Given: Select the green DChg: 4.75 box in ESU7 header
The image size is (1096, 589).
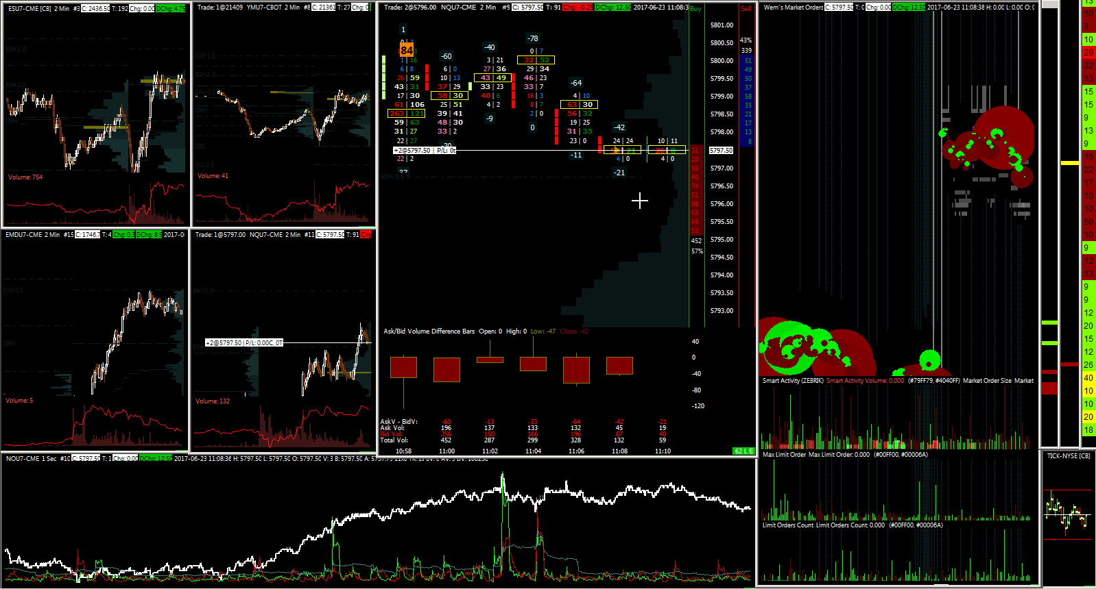Looking at the screenshot, I should click(x=171, y=8).
